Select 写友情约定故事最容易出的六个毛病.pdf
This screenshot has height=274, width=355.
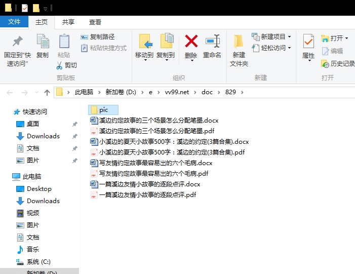149,174
